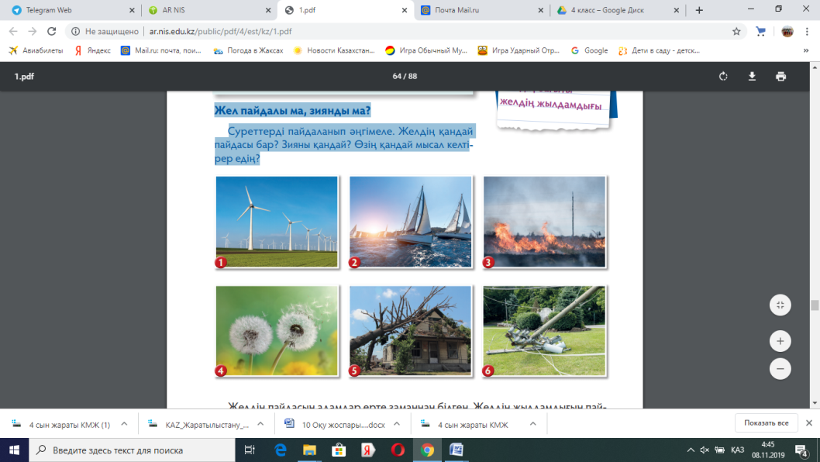Open Дети в саду bookmark

(x=660, y=50)
